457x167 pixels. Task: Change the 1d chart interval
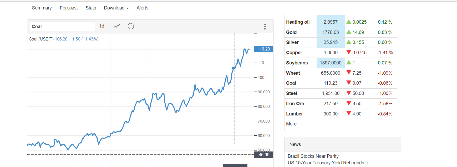pyautogui.click(x=102, y=26)
